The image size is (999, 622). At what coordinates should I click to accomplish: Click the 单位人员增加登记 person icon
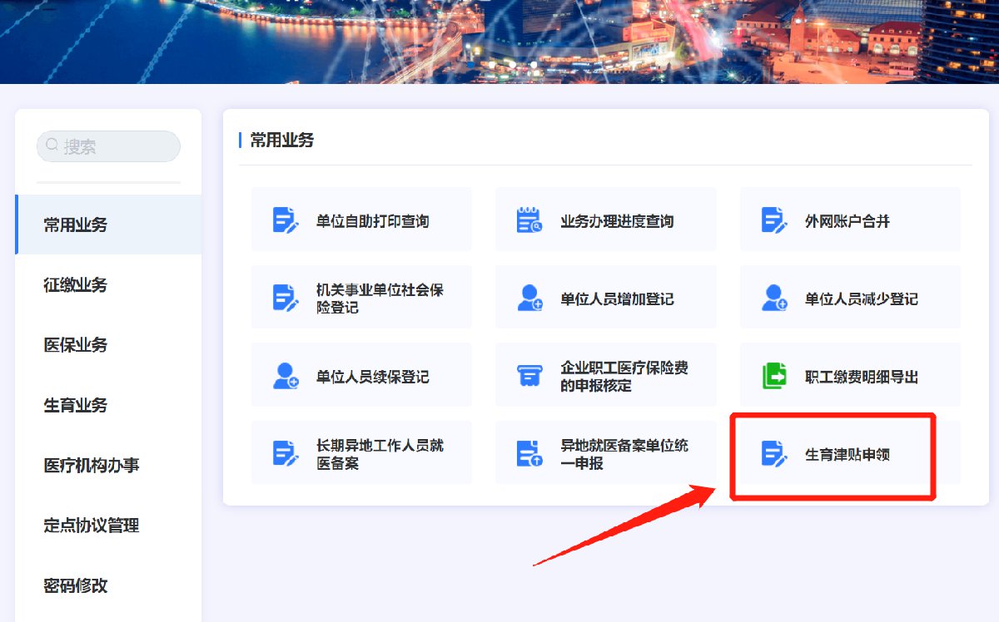pyautogui.click(x=529, y=298)
